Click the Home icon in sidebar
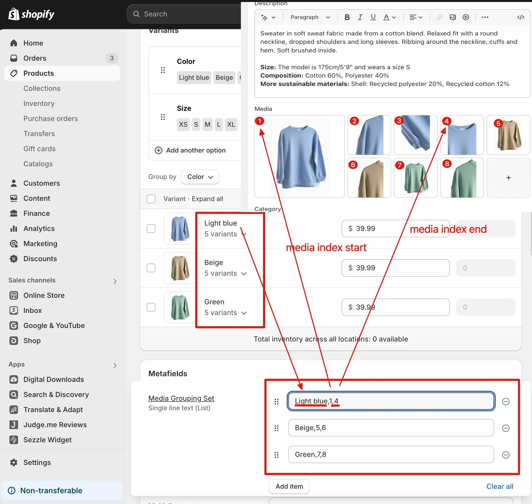532x504 pixels. coord(14,43)
